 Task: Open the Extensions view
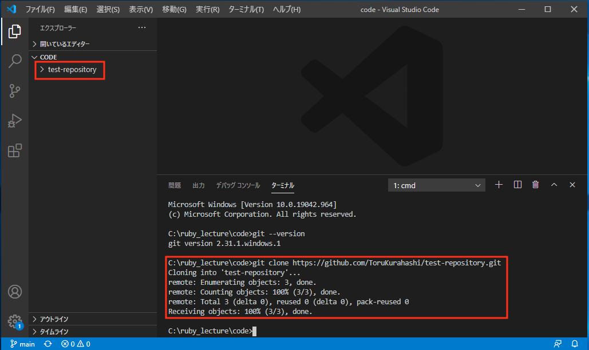(15, 150)
